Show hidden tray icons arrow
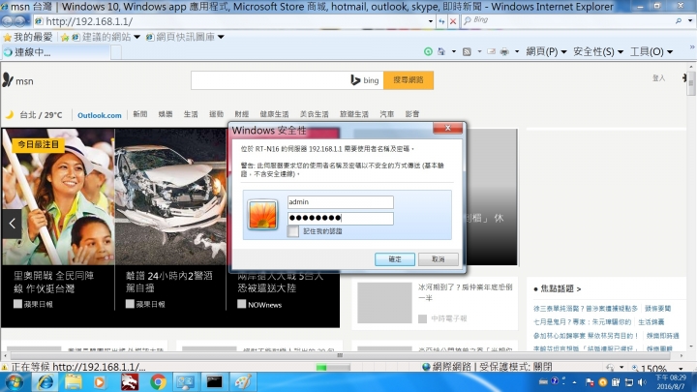Image resolution: width=697 pixels, height=392 pixels. click(x=574, y=382)
